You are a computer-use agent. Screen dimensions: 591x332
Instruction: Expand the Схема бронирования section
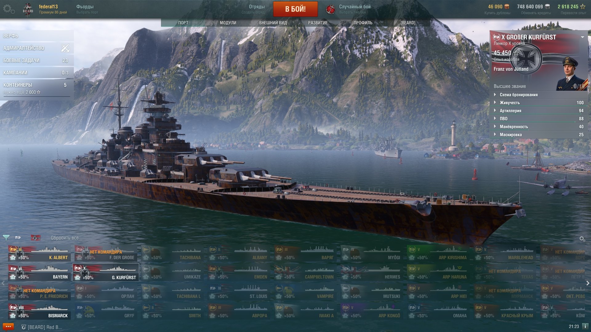(539, 95)
